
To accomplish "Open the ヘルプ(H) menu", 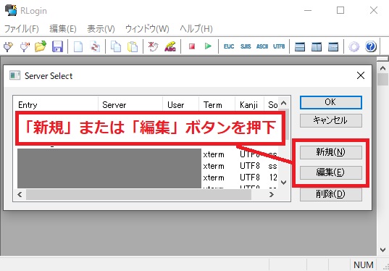I will [x=196, y=29].
